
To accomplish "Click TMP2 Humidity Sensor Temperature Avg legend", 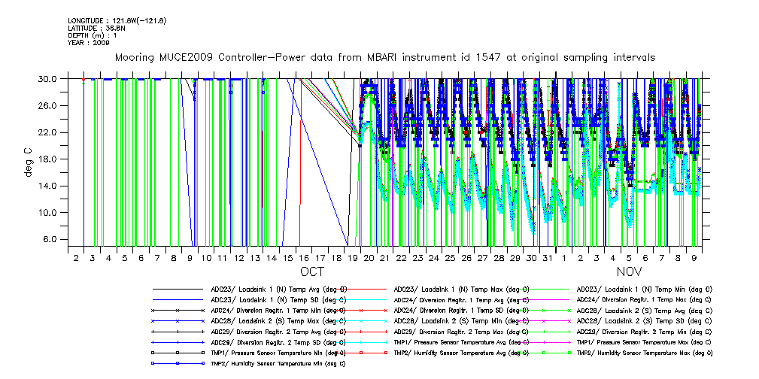I will tap(461, 352).
